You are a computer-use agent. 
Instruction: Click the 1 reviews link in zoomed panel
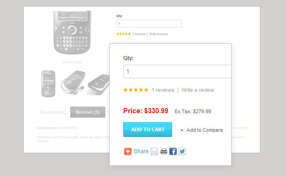[163, 90]
